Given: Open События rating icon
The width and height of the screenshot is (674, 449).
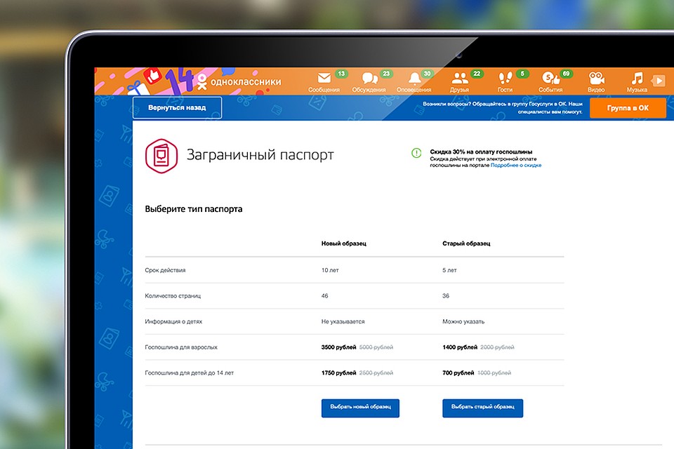Looking at the screenshot, I should click(550, 78).
